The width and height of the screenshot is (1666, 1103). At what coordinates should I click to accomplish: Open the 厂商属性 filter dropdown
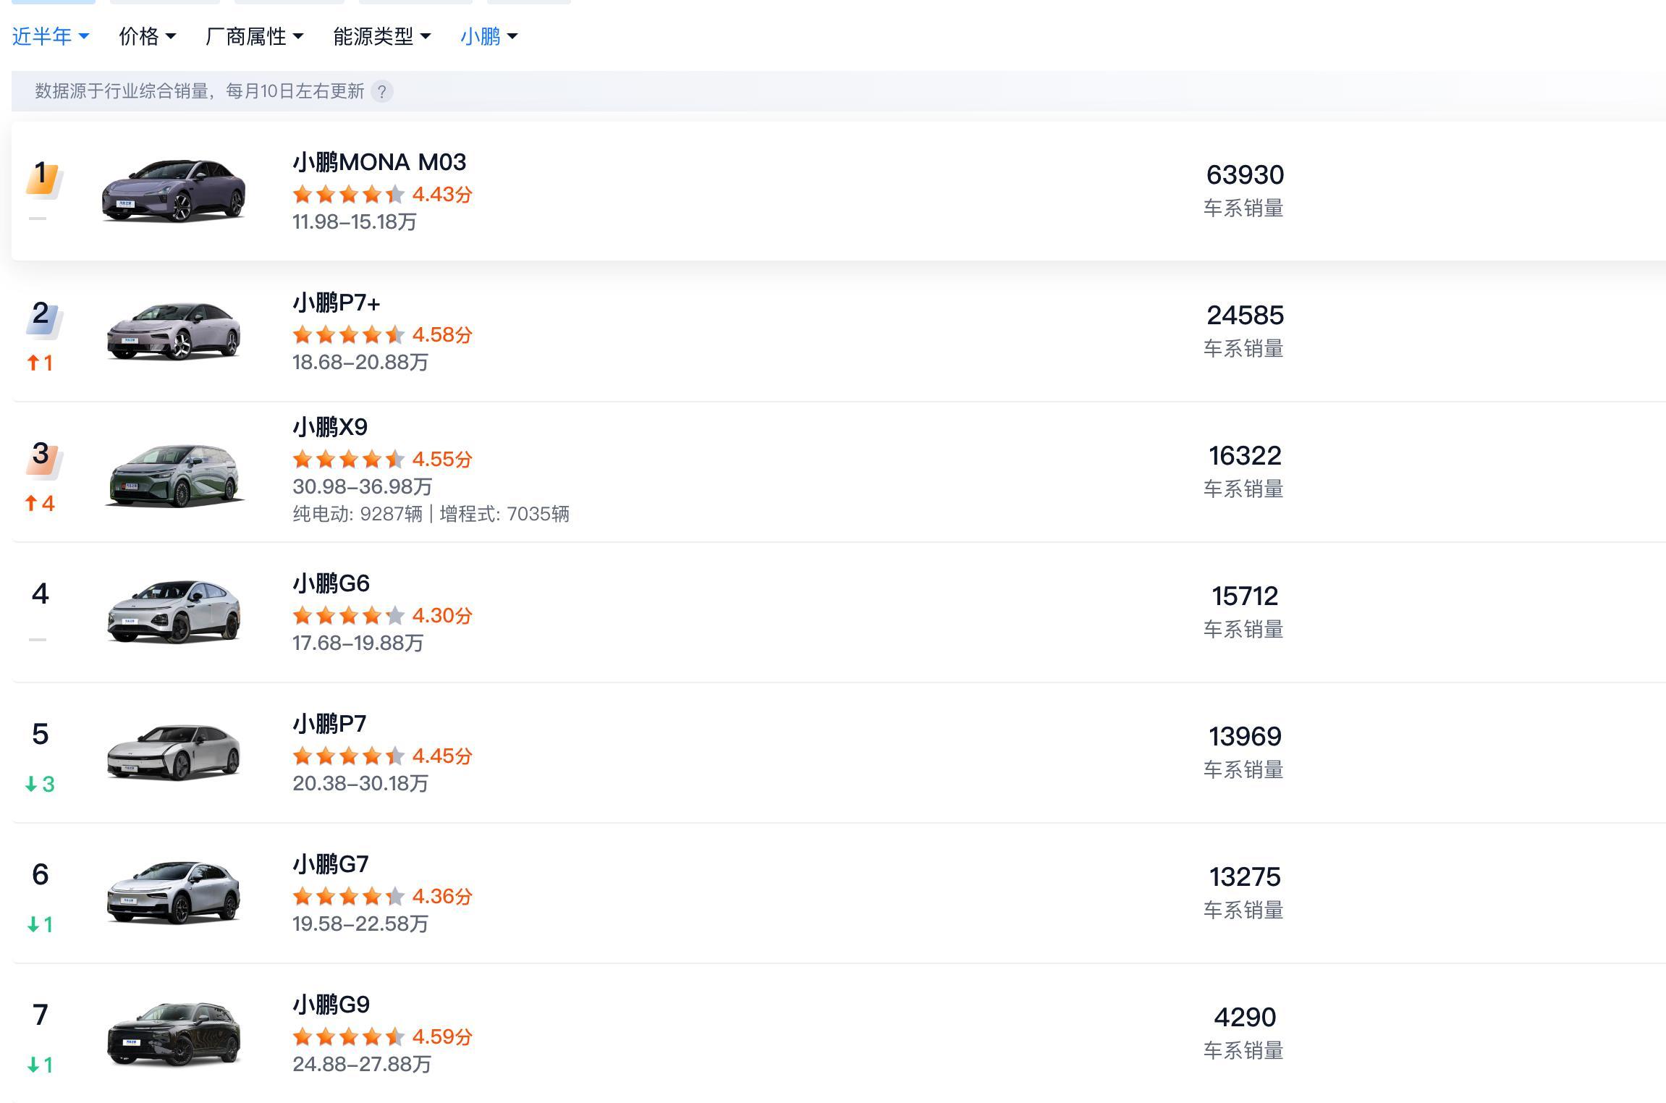pyautogui.click(x=254, y=36)
